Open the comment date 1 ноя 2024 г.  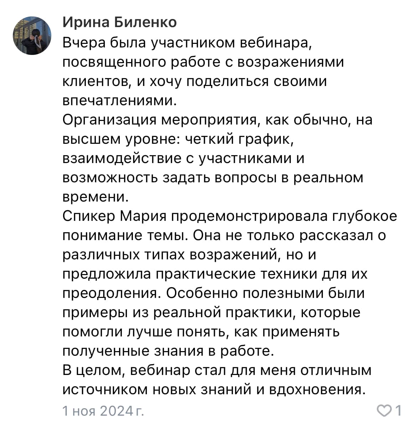point(103,411)
